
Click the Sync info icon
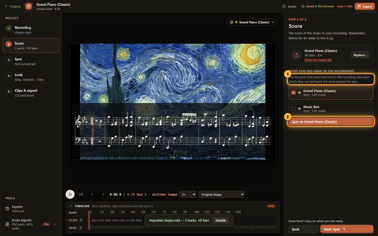click(x=81, y=228)
